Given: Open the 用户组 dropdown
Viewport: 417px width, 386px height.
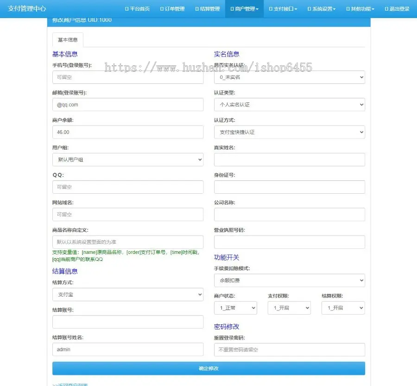Looking at the screenshot, I should (x=128, y=159).
